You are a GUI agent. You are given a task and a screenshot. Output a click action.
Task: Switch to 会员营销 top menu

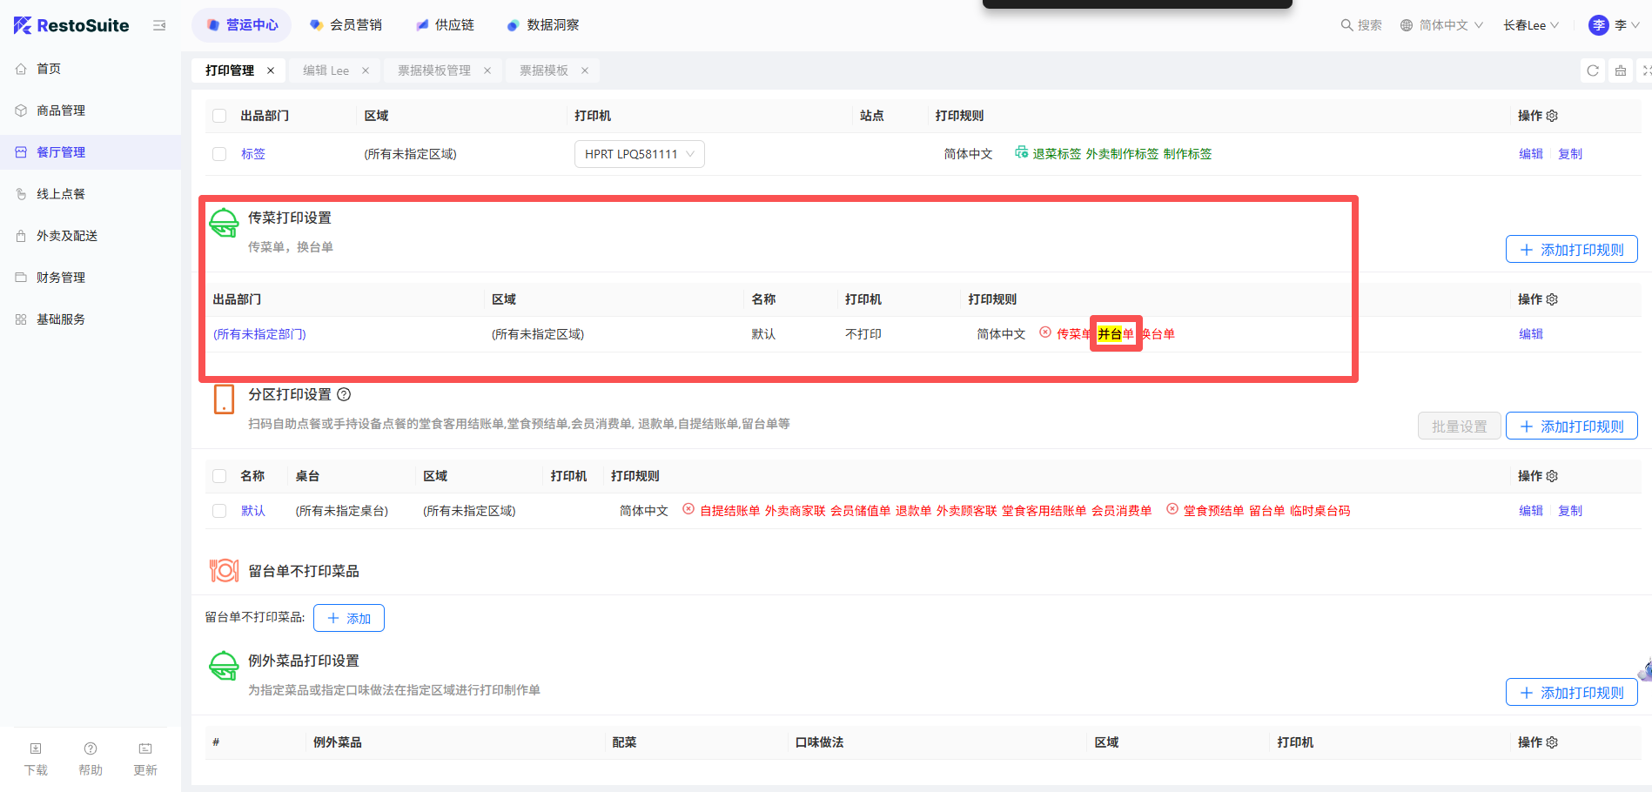346,25
